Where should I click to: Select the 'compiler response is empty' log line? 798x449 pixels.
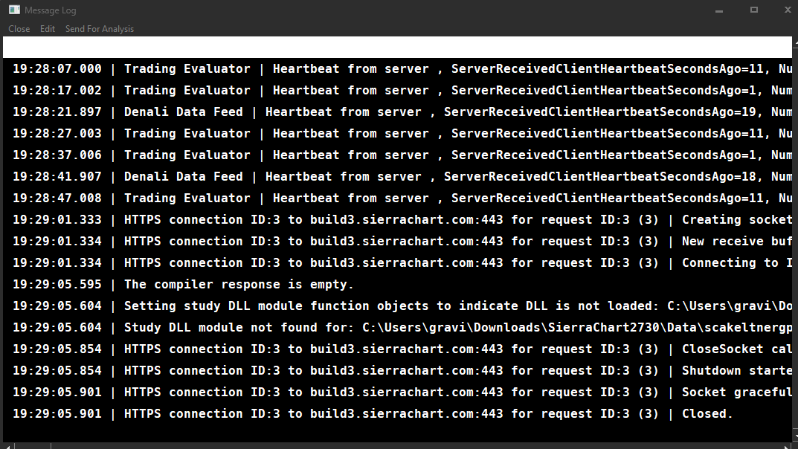click(x=239, y=285)
